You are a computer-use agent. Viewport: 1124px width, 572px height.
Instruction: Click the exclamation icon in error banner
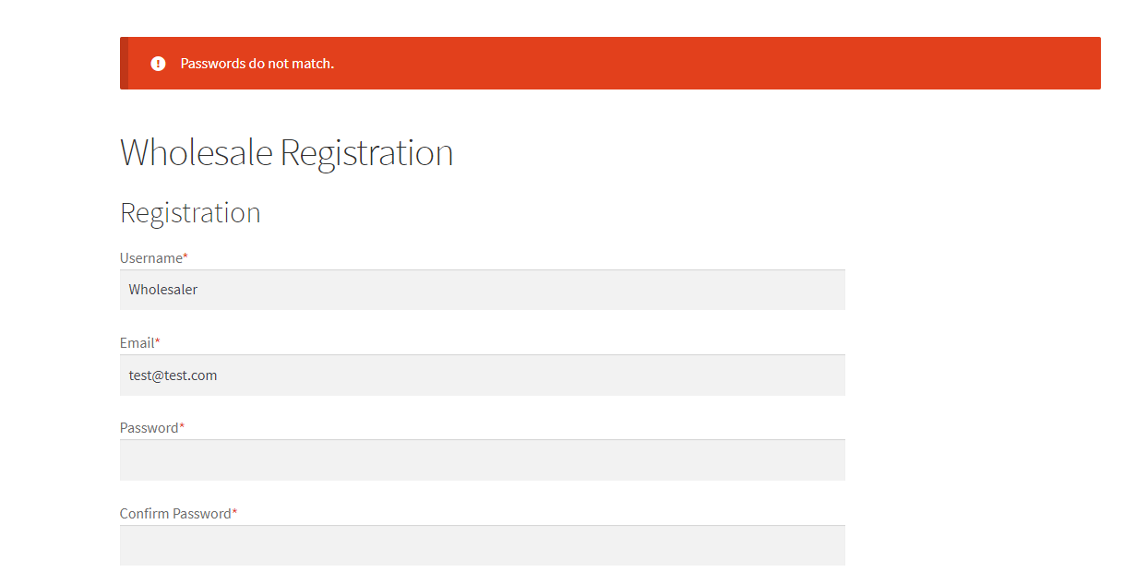pyautogui.click(x=158, y=64)
